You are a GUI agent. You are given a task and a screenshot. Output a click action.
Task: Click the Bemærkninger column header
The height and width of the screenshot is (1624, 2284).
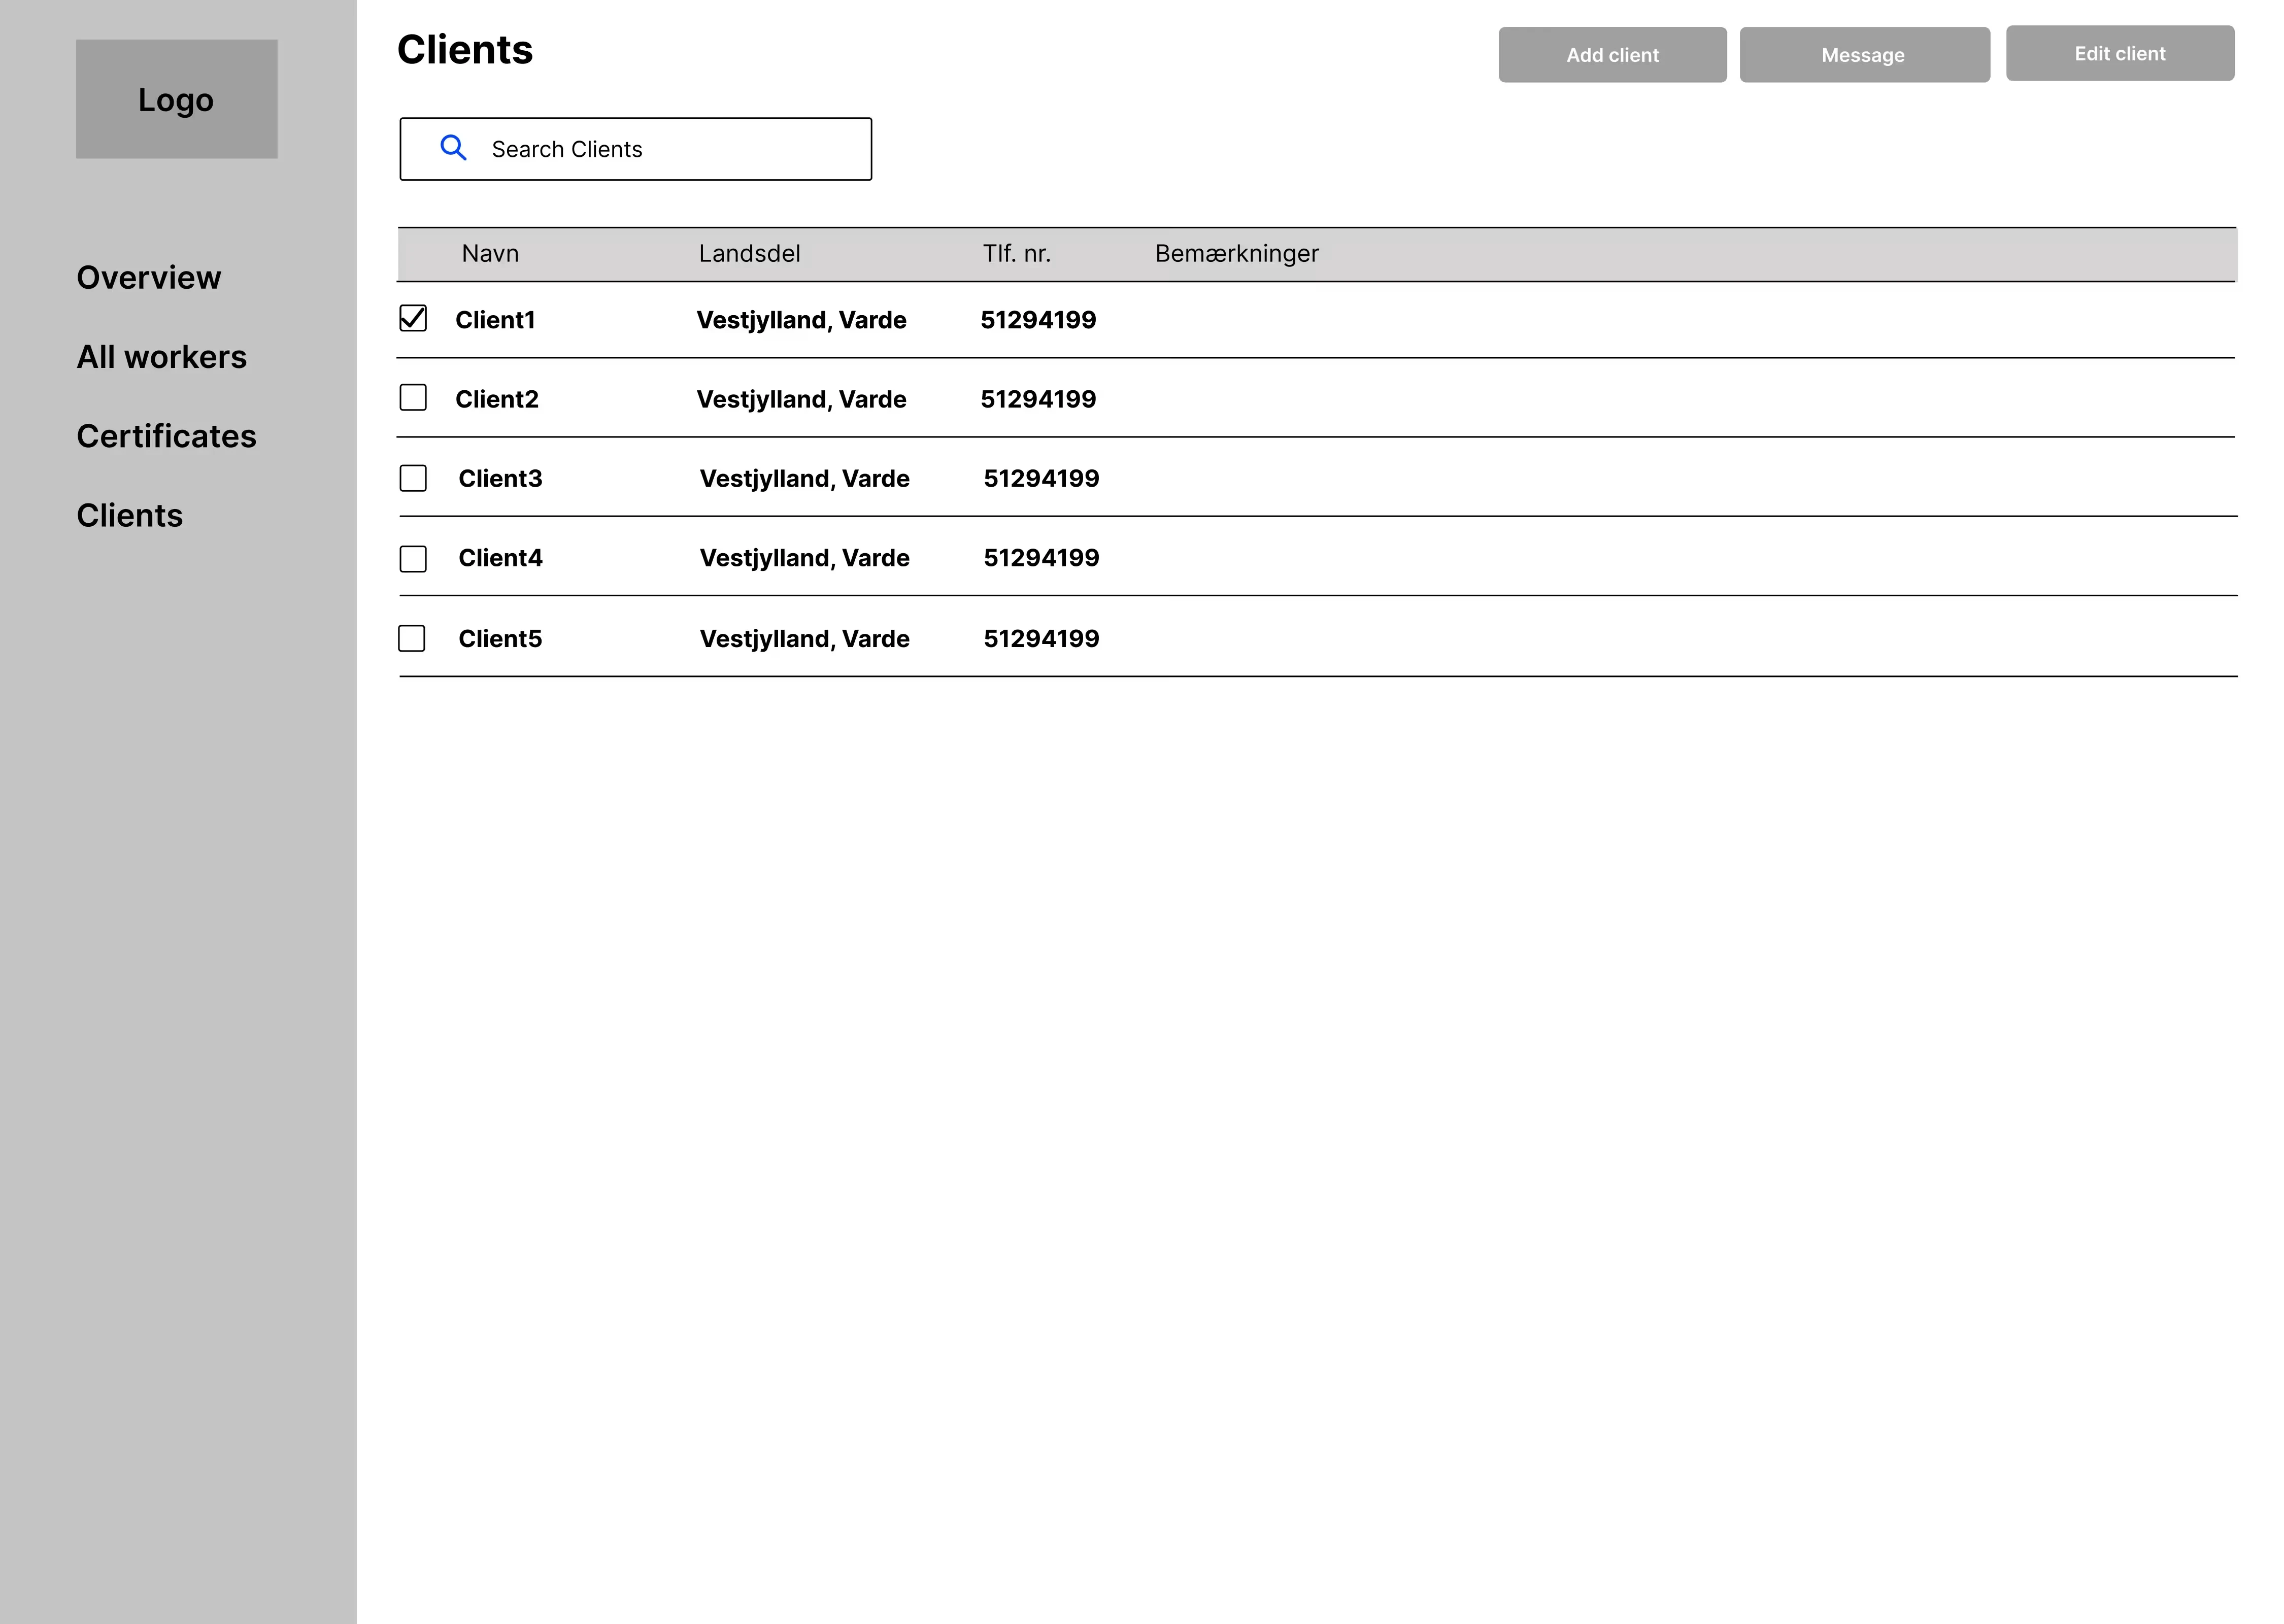(x=1236, y=254)
